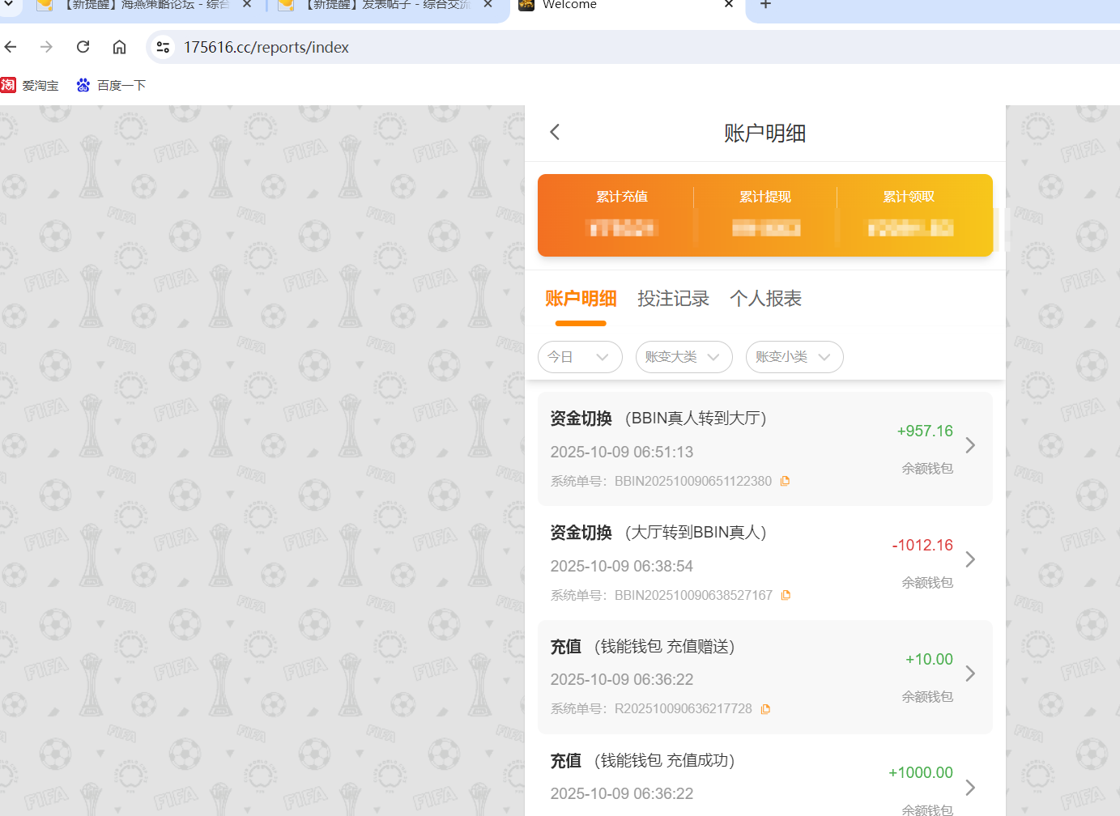Click the back arrow beside 账户明细 title
Screen dimensions: 1120x816
coord(554,131)
